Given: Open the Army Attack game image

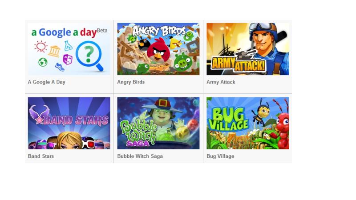Looking at the screenshot, I should (248, 49).
